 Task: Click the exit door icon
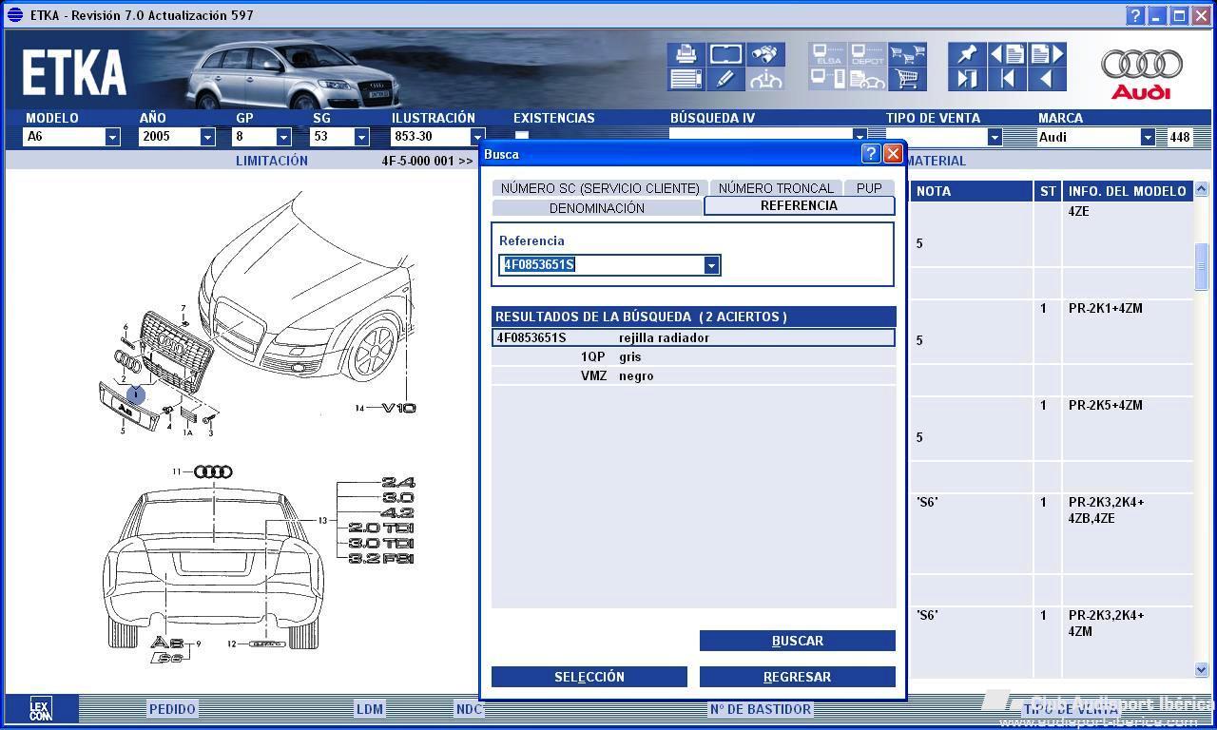(967, 79)
